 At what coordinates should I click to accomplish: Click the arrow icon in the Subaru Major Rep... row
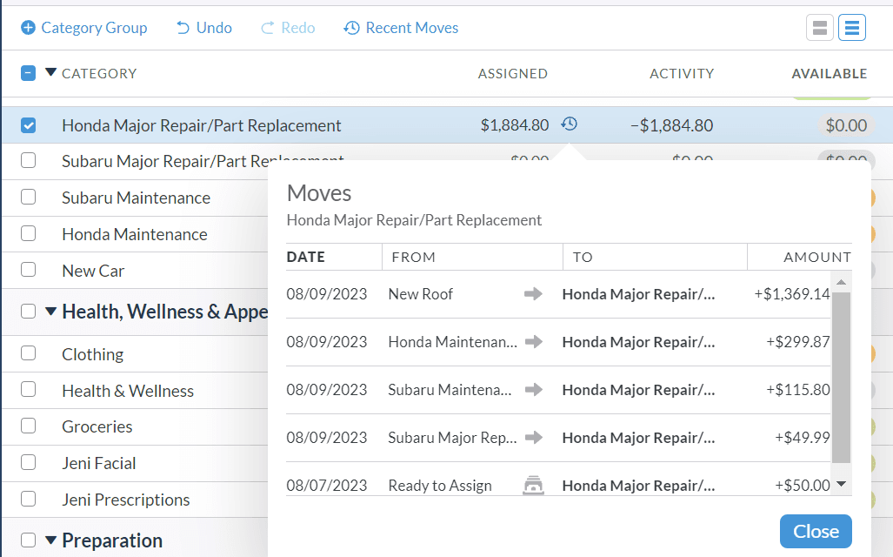click(533, 438)
